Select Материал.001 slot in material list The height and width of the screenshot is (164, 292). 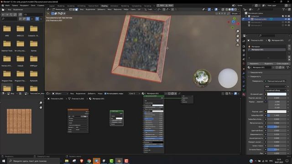click(x=266, y=50)
